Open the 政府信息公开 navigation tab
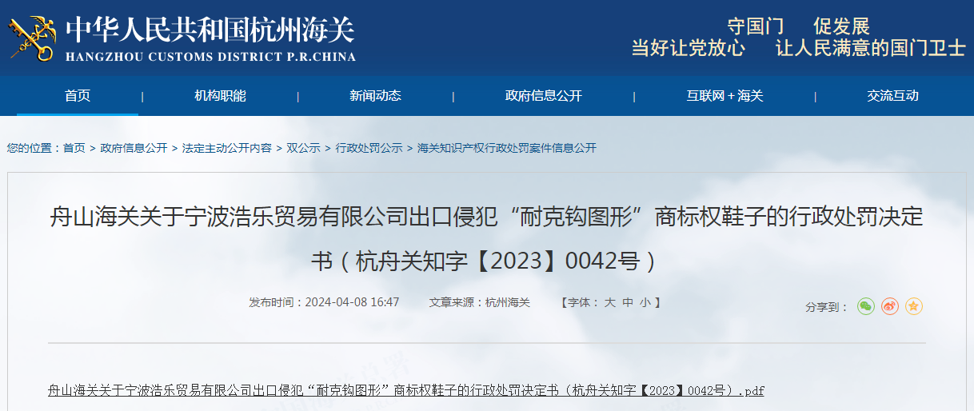974x411 pixels. click(544, 96)
